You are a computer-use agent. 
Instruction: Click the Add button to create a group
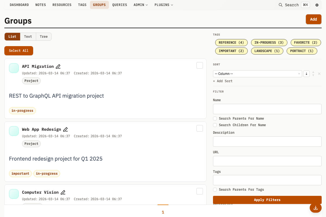(x=313, y=19)
